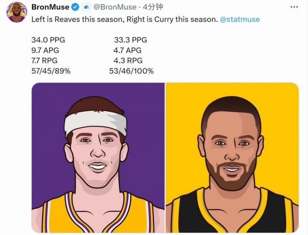Click the 4.7 APG stat line
This screenshot has height=235, width=308.
click(127, 50)
